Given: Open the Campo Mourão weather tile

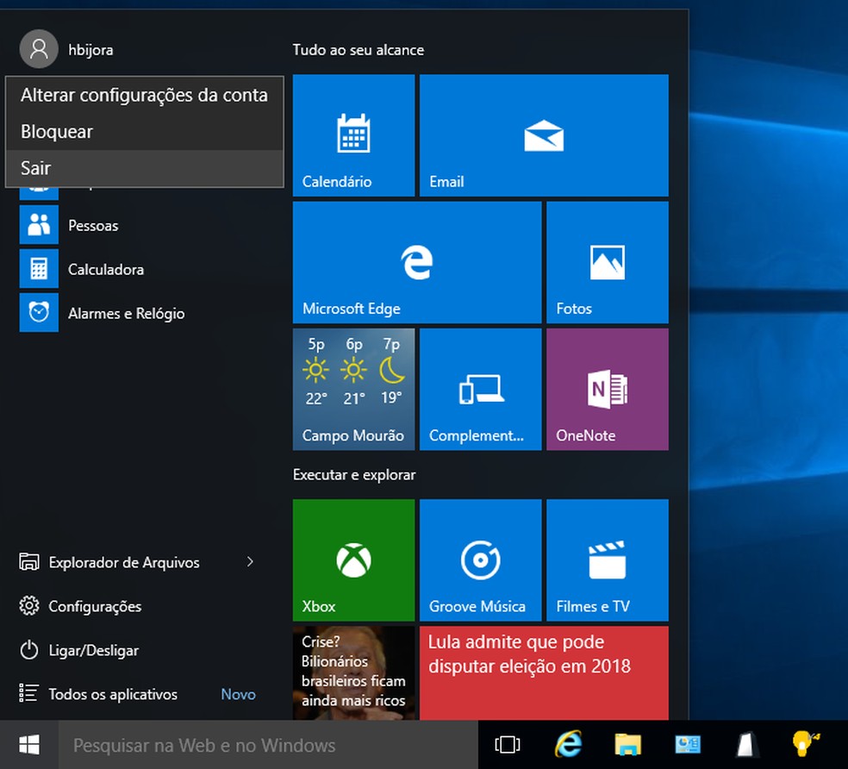Looking at the screenshot, I should (353, 389).
